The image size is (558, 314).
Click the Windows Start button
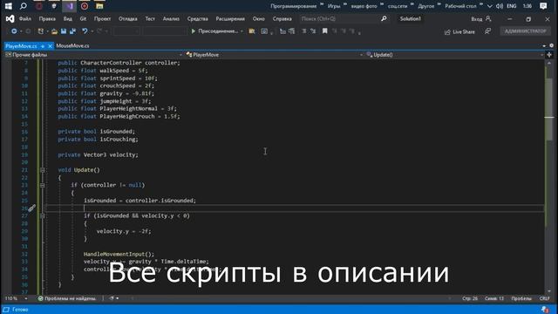(8, 6)
